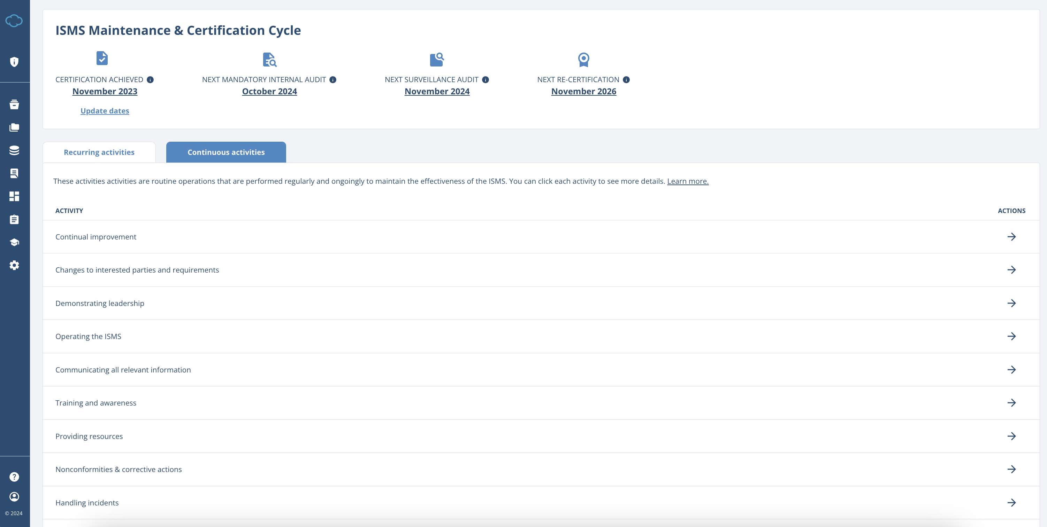Expand the Training and awareness activity

[x=1012, y=403]
